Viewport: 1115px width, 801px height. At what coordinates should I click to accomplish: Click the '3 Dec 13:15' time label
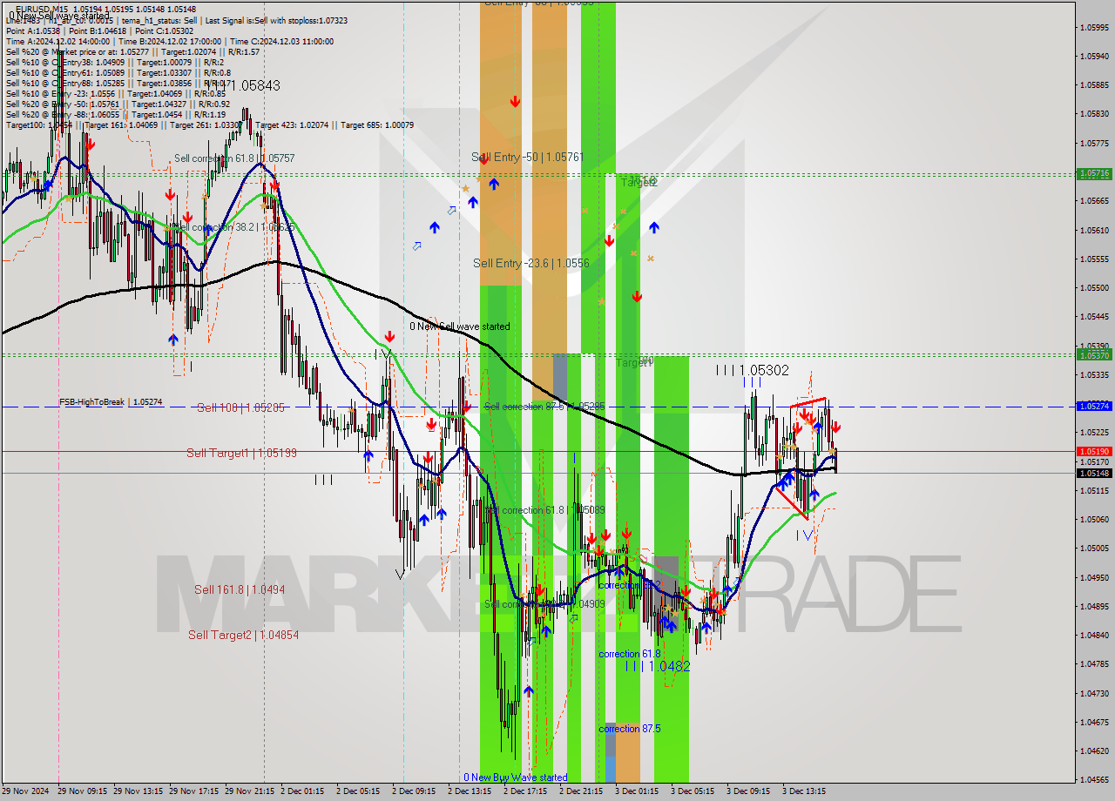[x=804, y=791]
